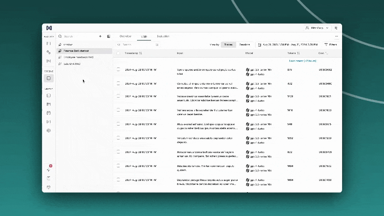The image size is (384, 216).
Task: Open the note page icon in Library section
Action: pos(49,113)
